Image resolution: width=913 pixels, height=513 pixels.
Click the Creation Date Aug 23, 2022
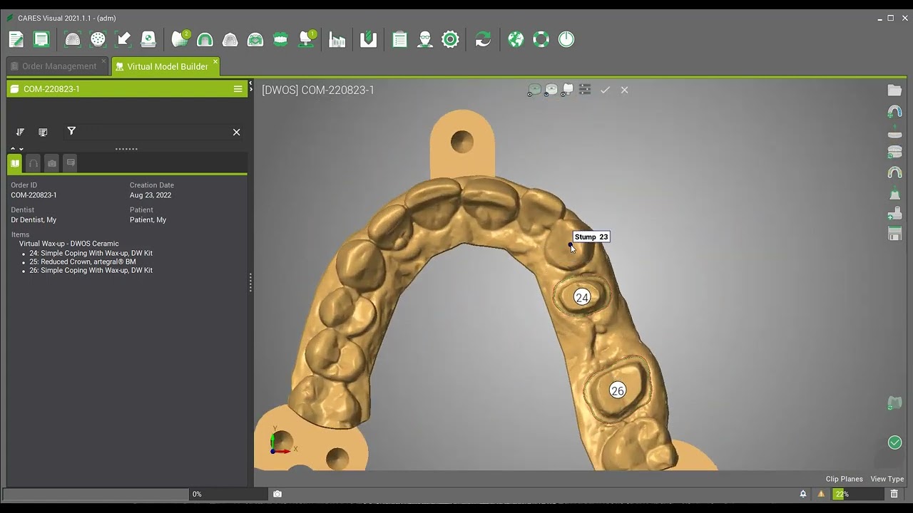(151, 195)
